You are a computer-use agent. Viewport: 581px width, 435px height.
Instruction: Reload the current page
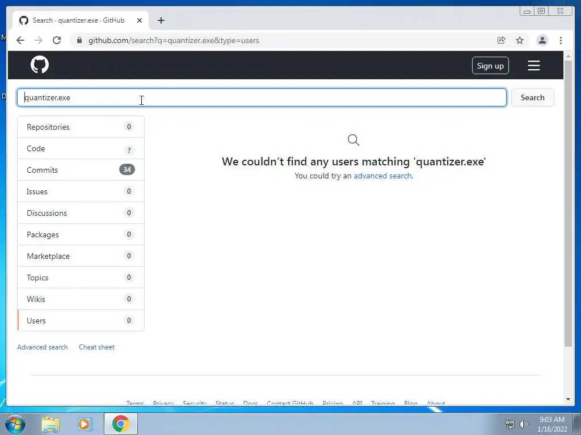coord(57,40)
